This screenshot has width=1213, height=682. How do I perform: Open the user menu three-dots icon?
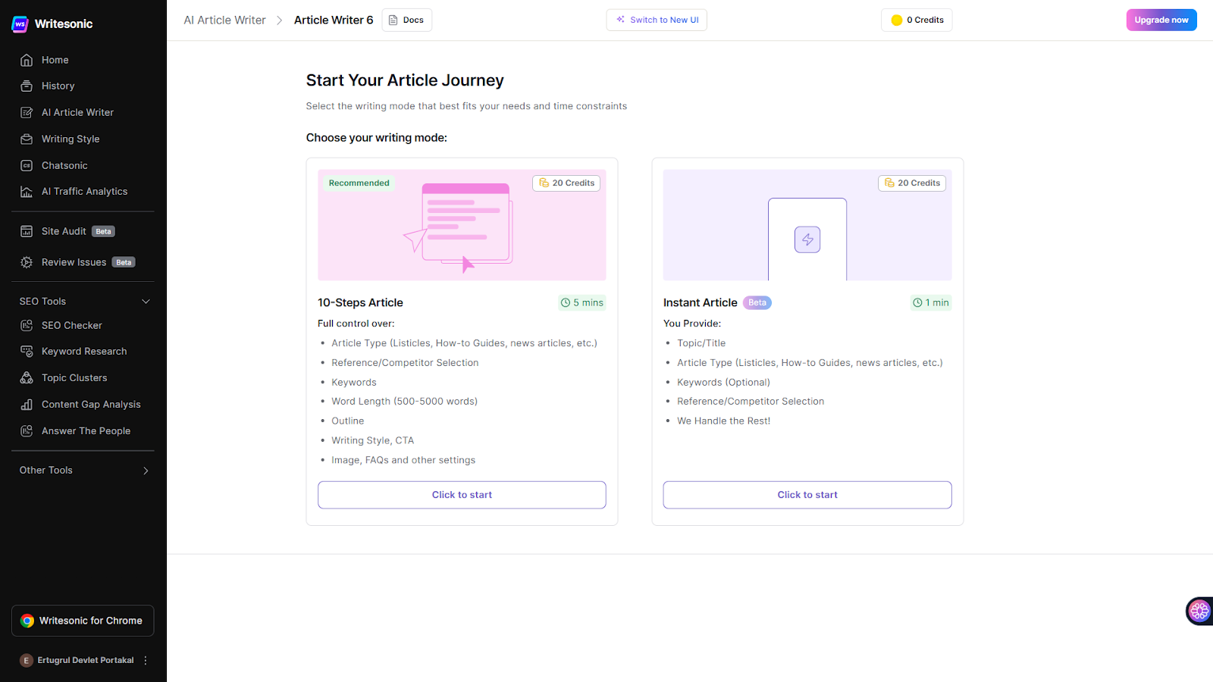[146, 661]
